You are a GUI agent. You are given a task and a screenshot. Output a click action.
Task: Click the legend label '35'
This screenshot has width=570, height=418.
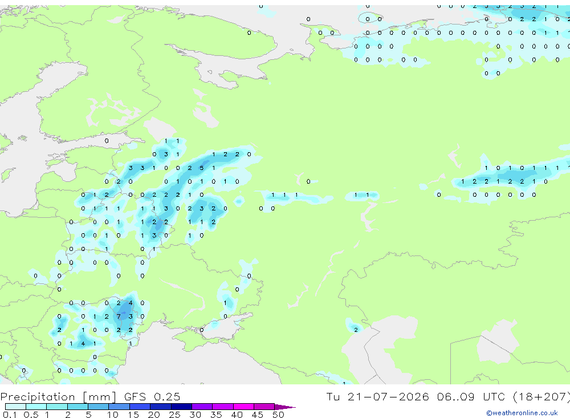pyautogui.click(x=216, y=415)
